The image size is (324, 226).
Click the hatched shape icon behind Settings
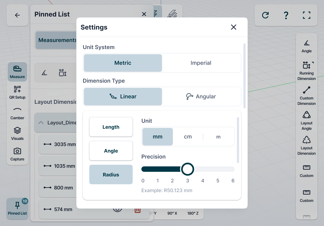172,14
